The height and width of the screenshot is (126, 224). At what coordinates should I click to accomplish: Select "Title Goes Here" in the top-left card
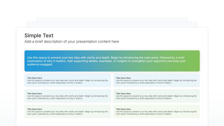tap(34, 78)
